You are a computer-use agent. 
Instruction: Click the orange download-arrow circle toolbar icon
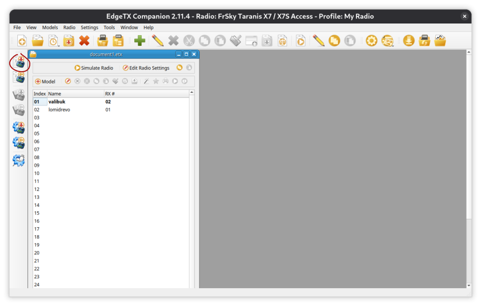(x=409, y=41)
